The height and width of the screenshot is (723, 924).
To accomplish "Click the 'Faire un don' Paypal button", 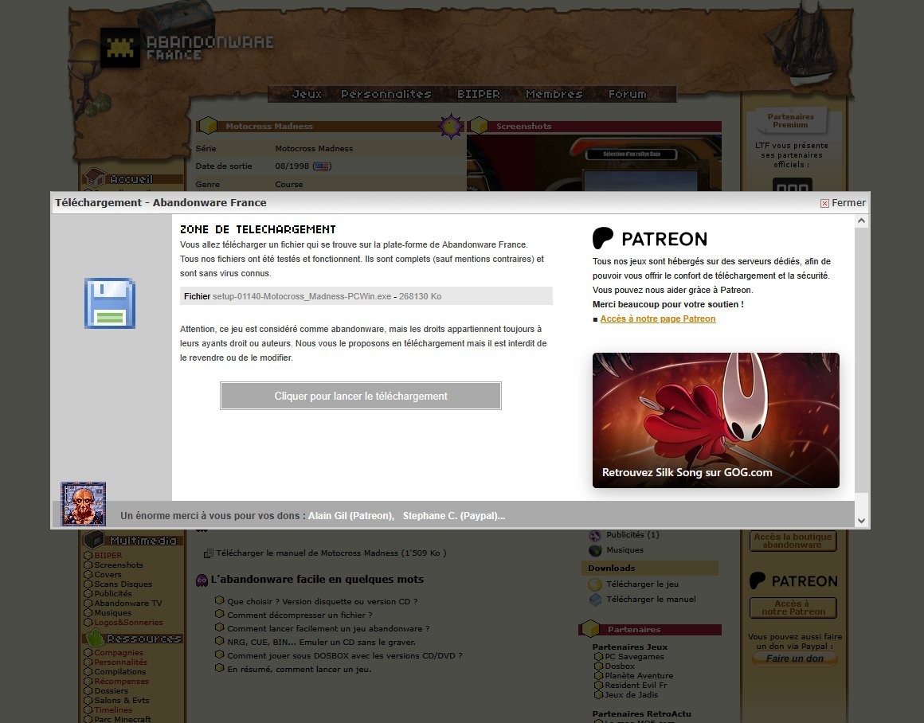I will 794,659.
